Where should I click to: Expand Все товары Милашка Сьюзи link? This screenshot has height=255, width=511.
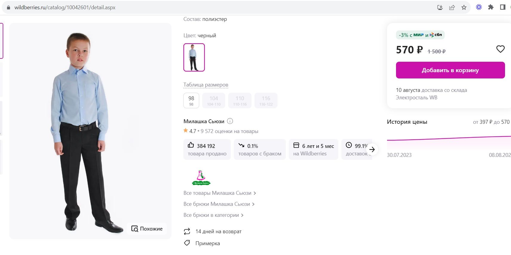pos(220,193)
